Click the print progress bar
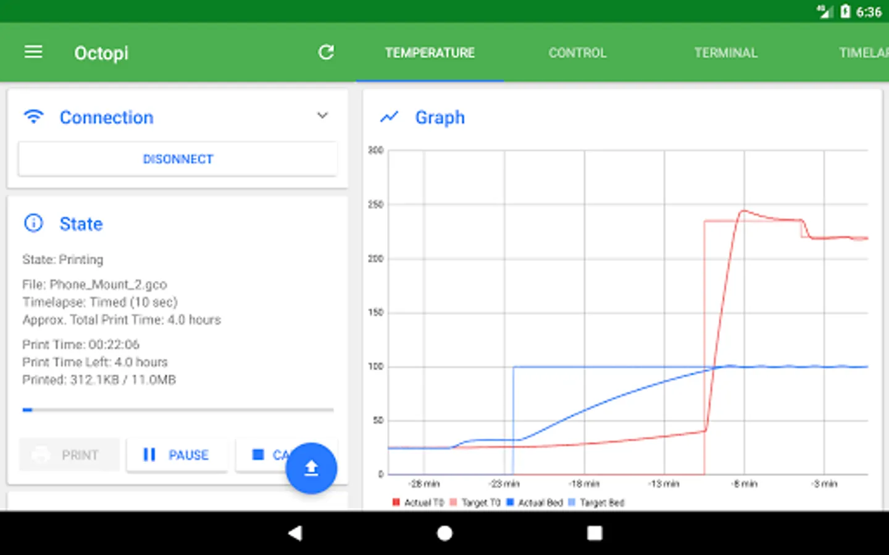 (x=178, y=409)
